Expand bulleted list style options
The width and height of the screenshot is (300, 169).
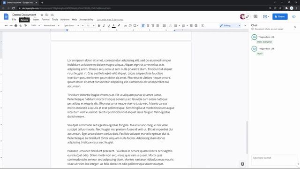tap(179, 26)
